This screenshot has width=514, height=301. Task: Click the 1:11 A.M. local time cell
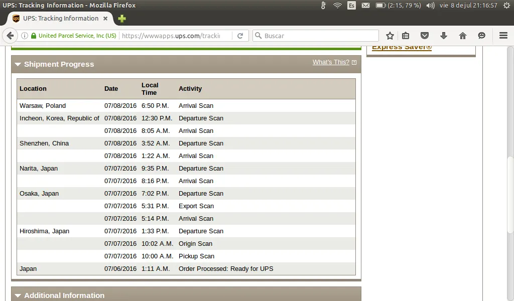point(156,269)
